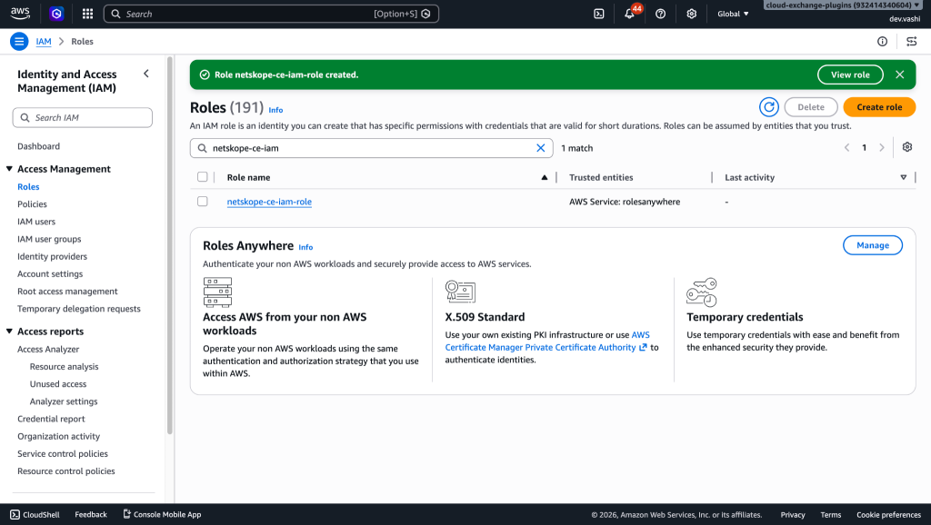Open the Global region dropdown
Screen dimensions: 931x525
pos(733,14)
